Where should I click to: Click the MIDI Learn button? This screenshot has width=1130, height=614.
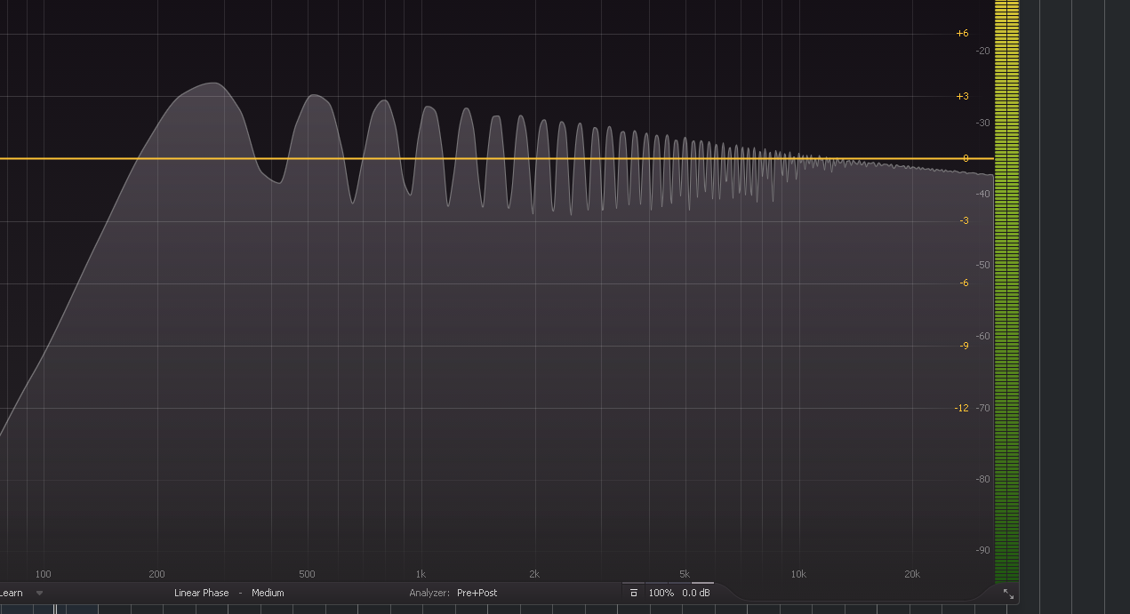point(11,593)
